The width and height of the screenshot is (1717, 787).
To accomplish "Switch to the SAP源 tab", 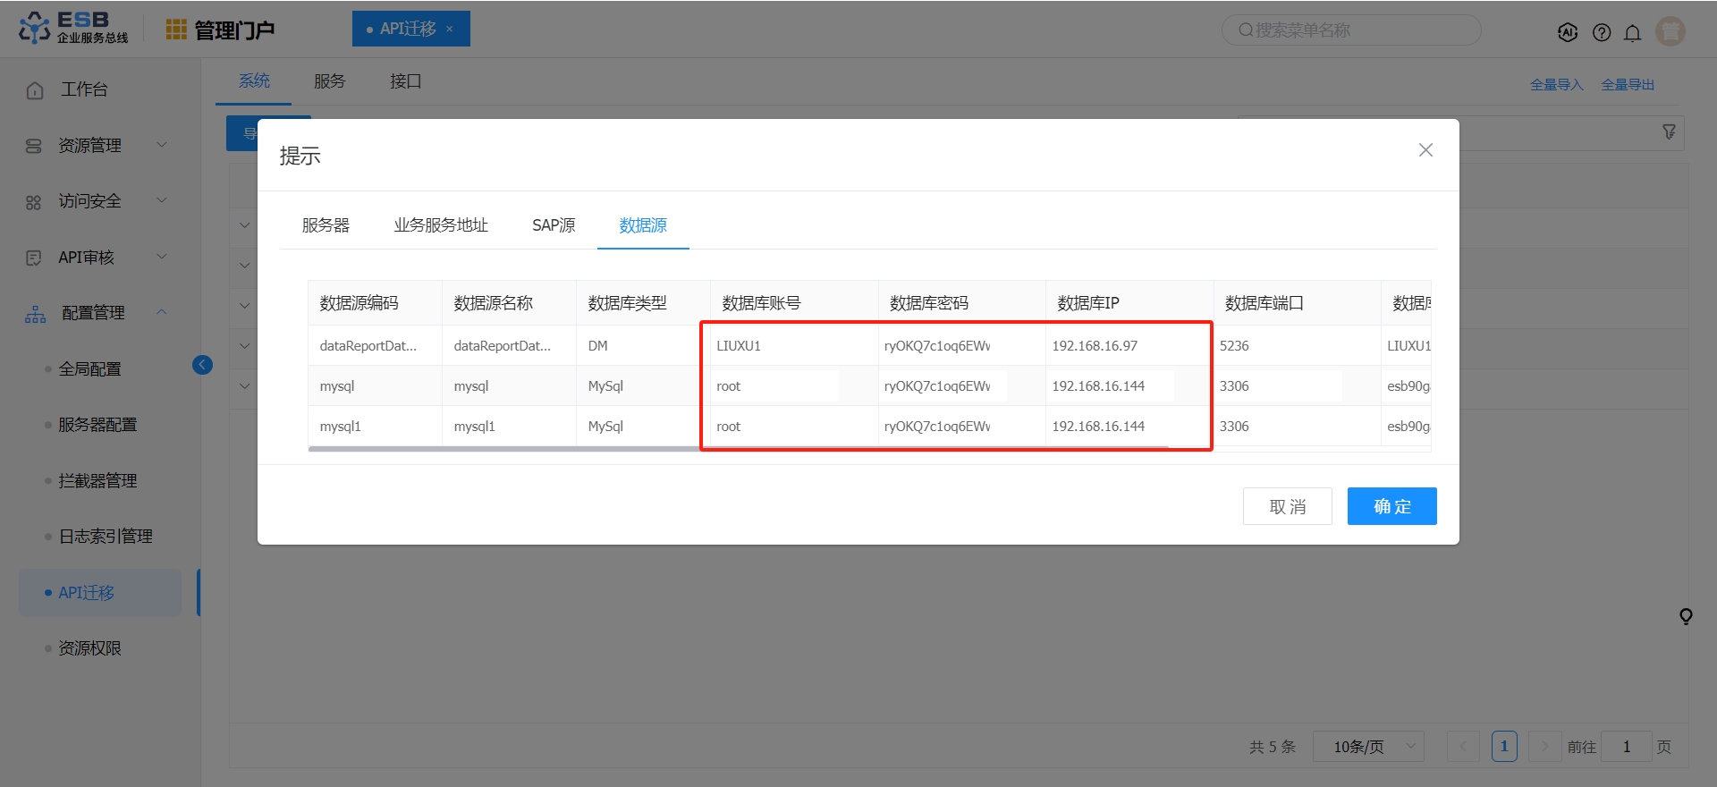I will pyautogui.click(x=554, y=225).
